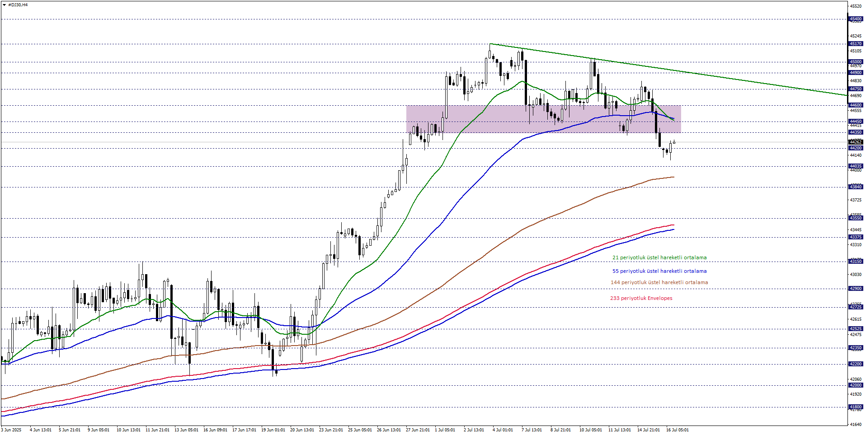
Task: Click the '25 Jun 05:01' time label
Action: pos(360,430)
